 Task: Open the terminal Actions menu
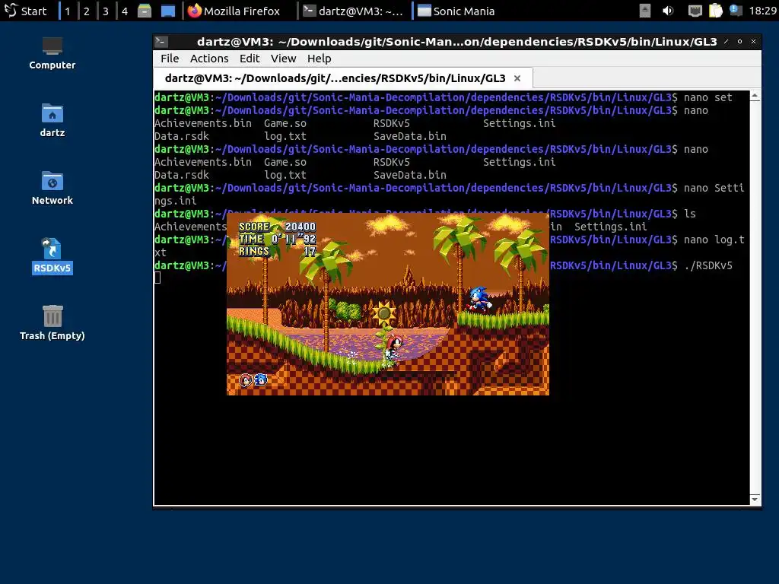[209, 59]
